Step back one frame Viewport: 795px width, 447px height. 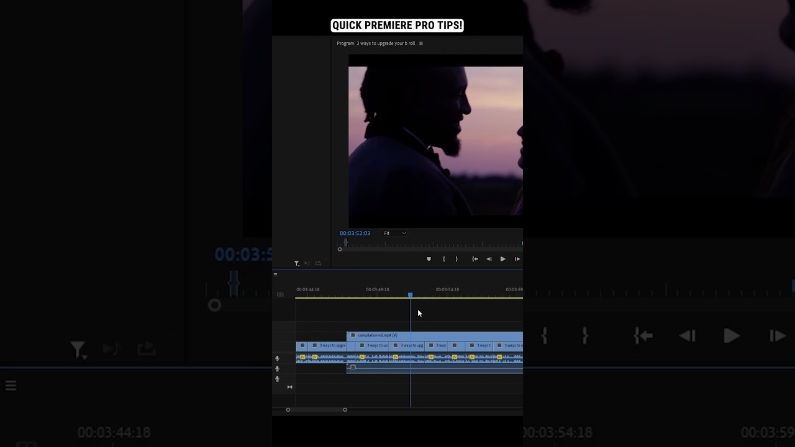[489, 259]
